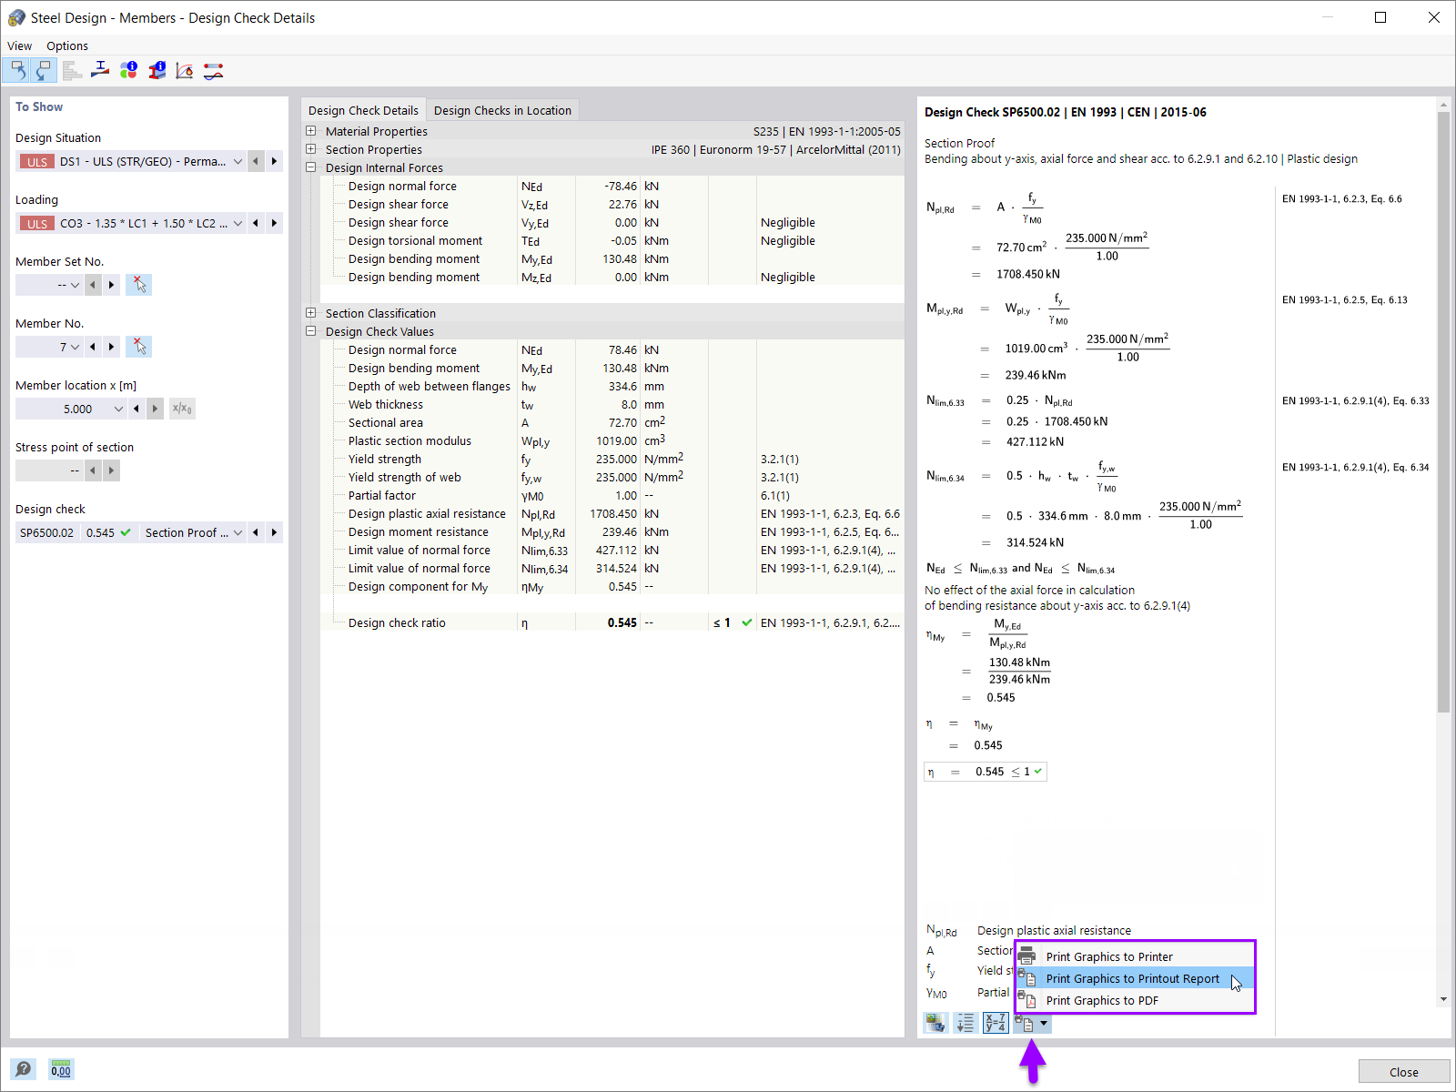Screen dimensions: 1456x1092
Task: Switch to the Design Checks in Location tab
Action: pyautogui.click(x=502, y=109)
